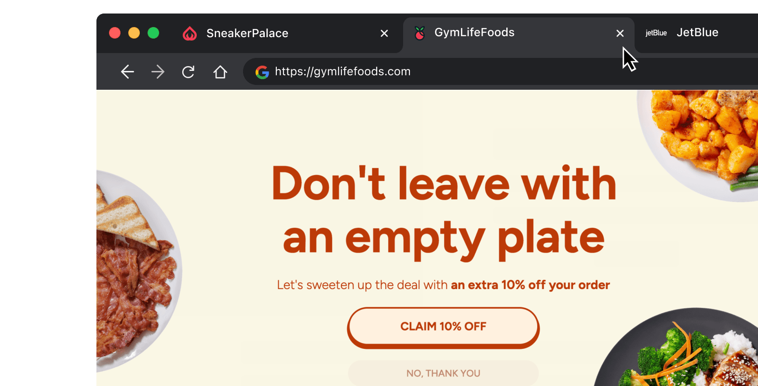Select the GymLifeFoods tab title

click(474, 32)
